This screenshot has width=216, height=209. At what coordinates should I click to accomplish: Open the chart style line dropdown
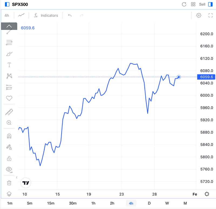coord(21,15)
